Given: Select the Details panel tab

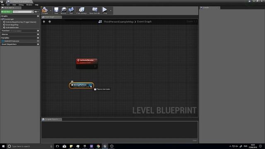Looking at the screenshot, I should [210, 7].
